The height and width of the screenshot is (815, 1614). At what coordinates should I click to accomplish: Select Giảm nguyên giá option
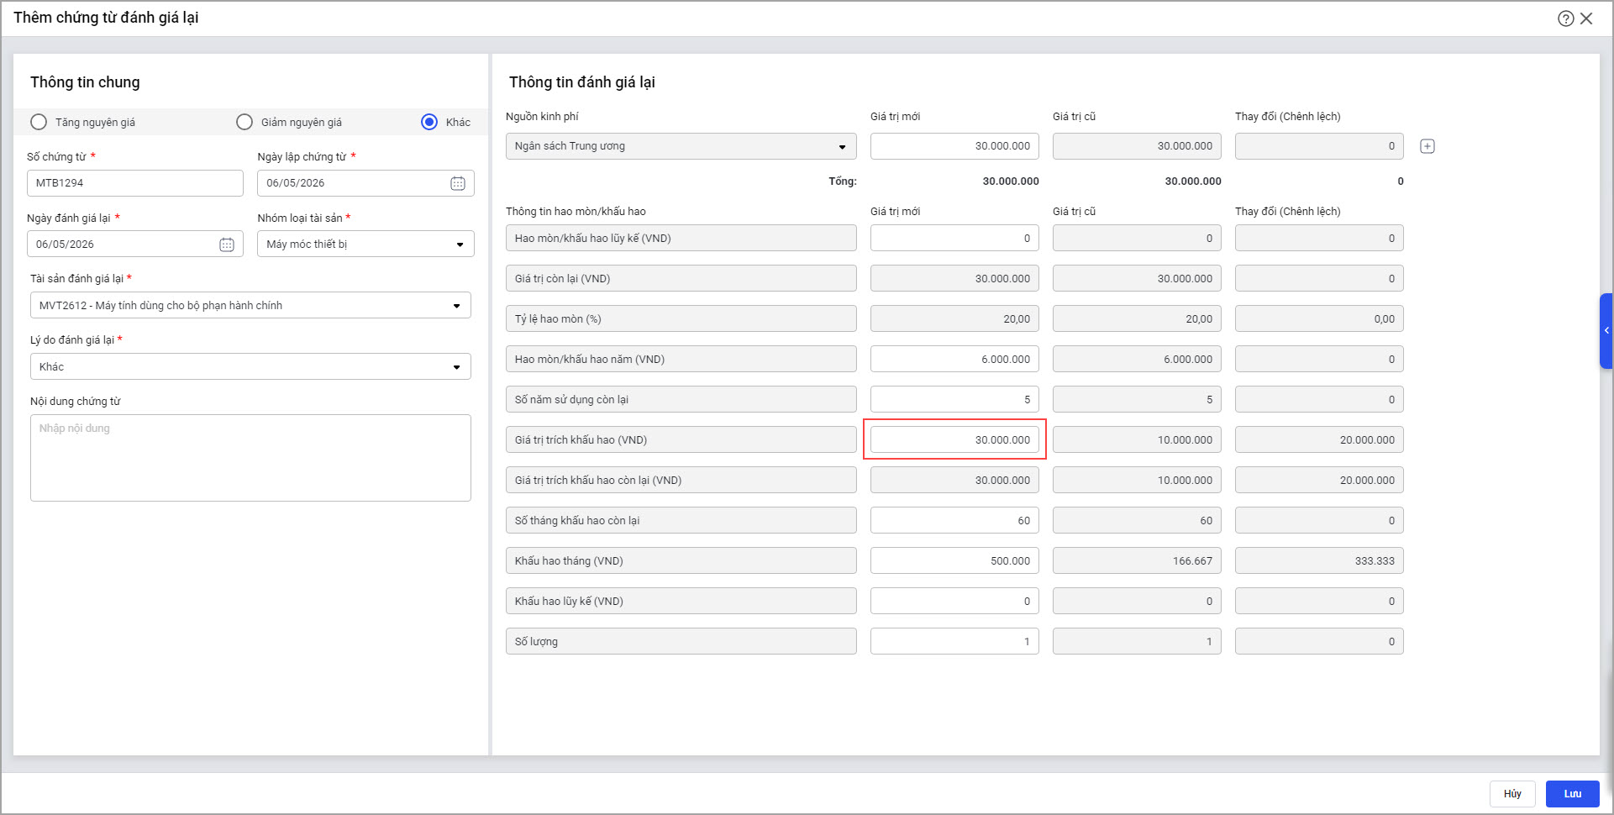pos(244,122)
